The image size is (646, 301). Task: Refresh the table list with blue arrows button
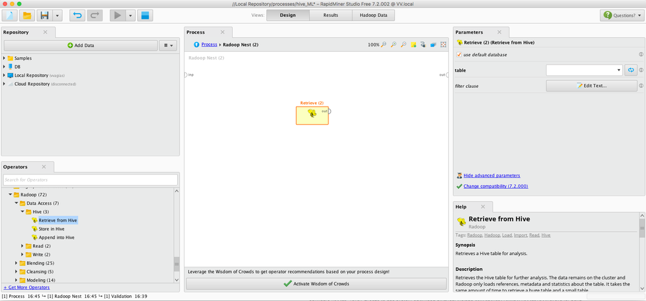[630, 70]
